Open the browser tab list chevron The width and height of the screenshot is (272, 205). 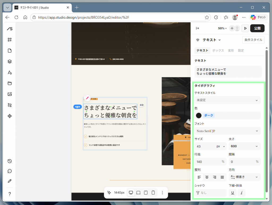pyautogui.click(x=7, y=8)
